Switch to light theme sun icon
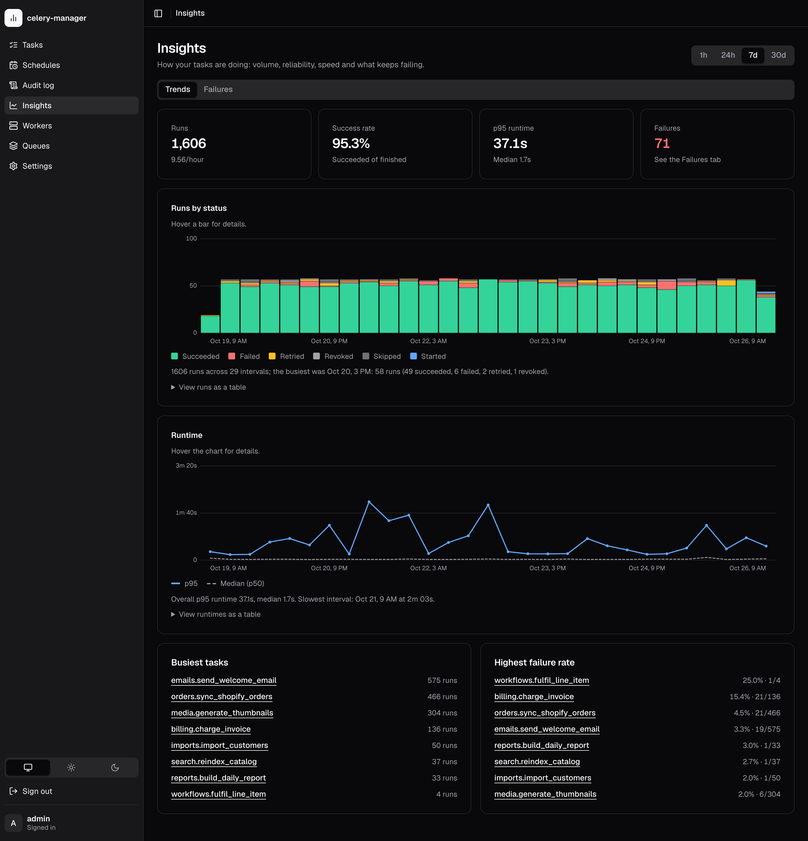This screenshot has height=841, width=808. [71, 768]
